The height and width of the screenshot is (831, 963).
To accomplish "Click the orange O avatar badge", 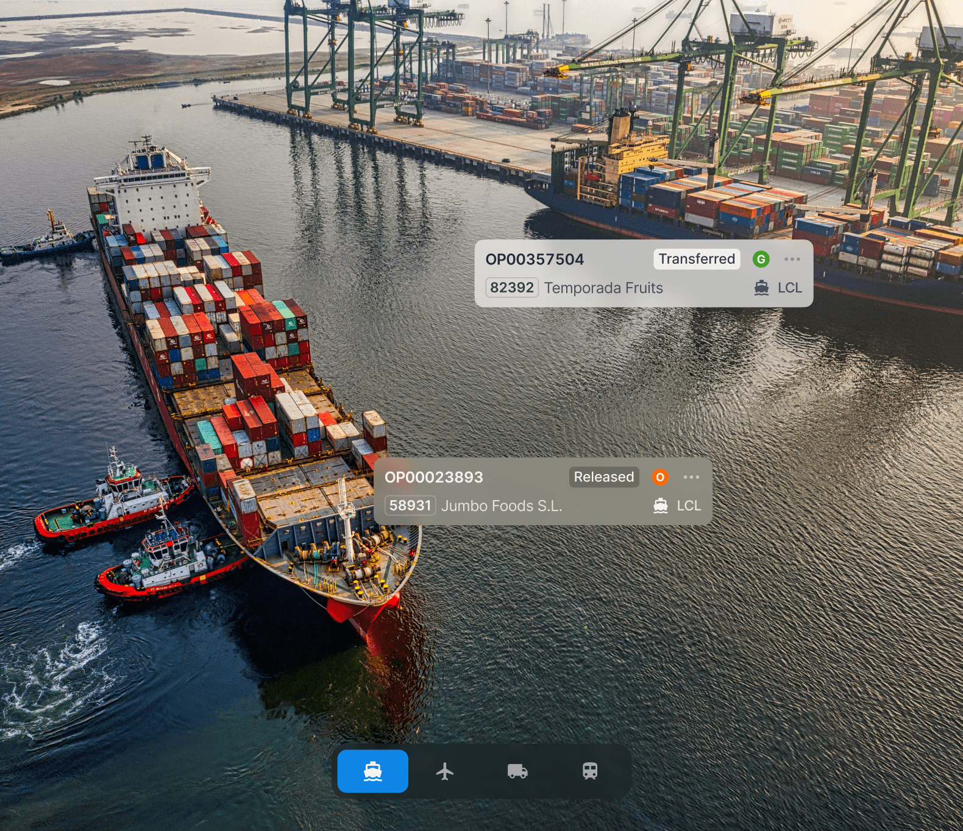I will coord(660,477).
